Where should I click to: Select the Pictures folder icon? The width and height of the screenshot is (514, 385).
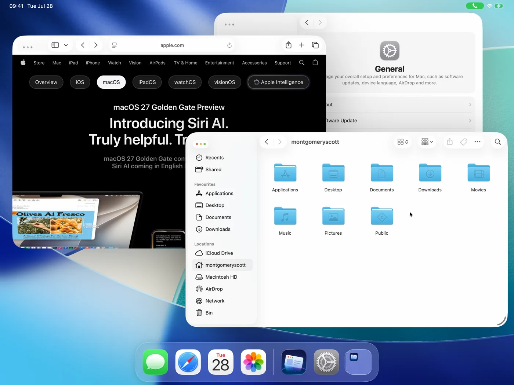[x=333, y=216]
